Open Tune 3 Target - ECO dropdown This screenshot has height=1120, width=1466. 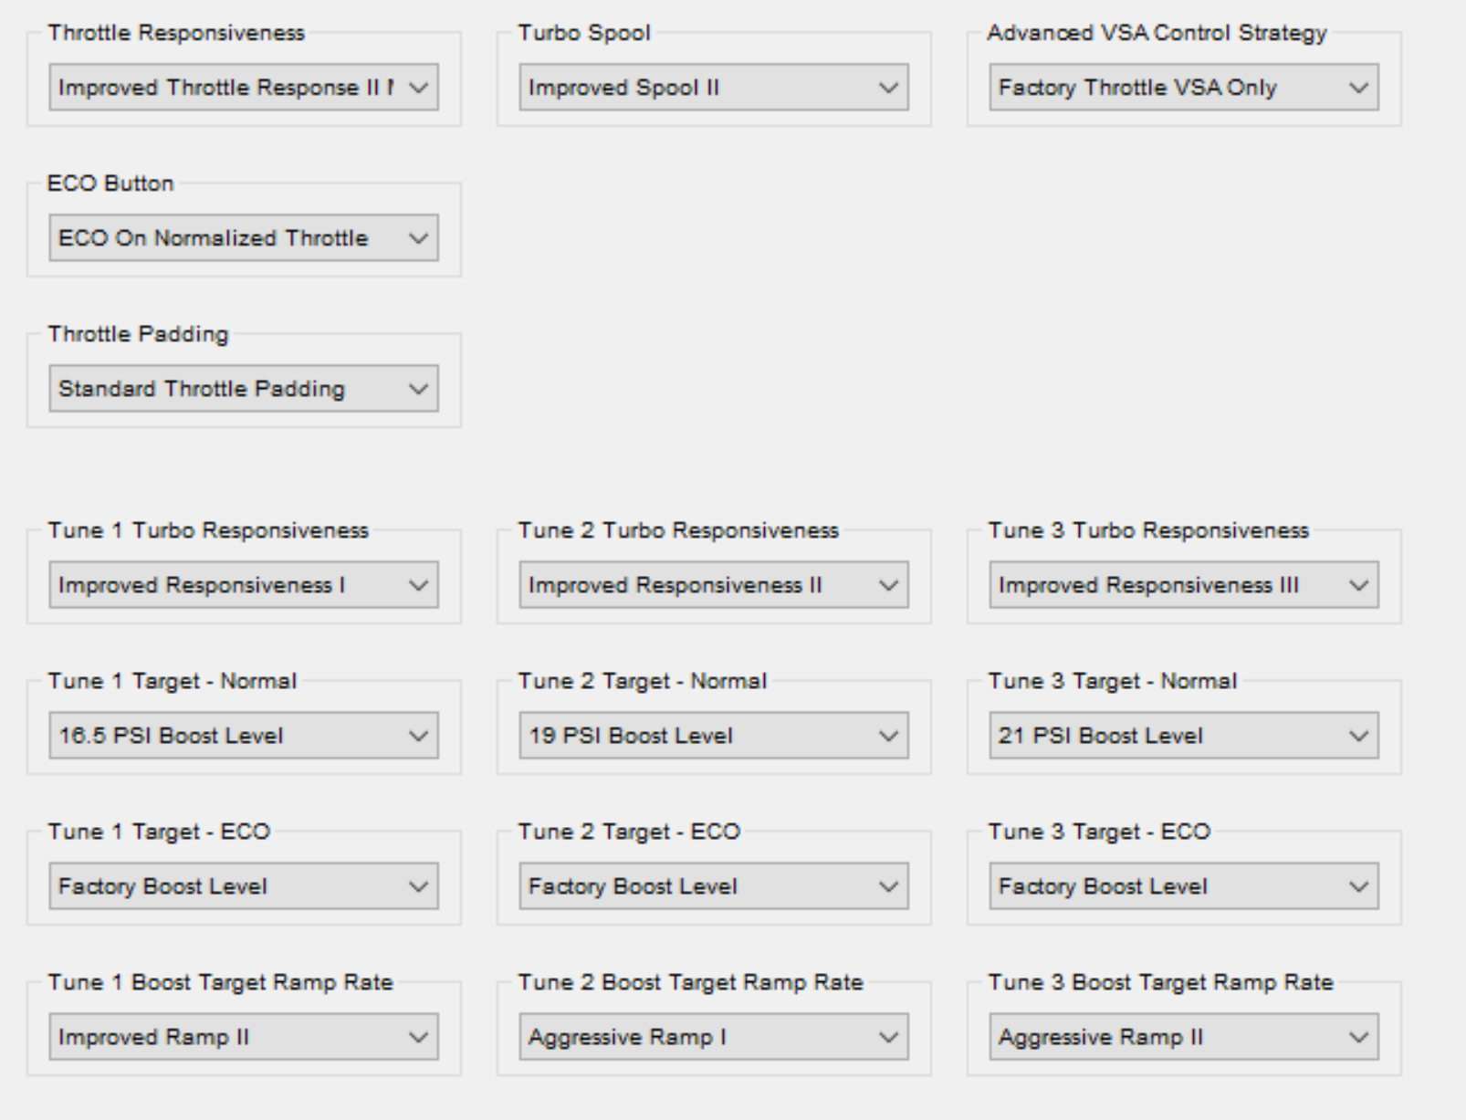(x=1184, y=886)
